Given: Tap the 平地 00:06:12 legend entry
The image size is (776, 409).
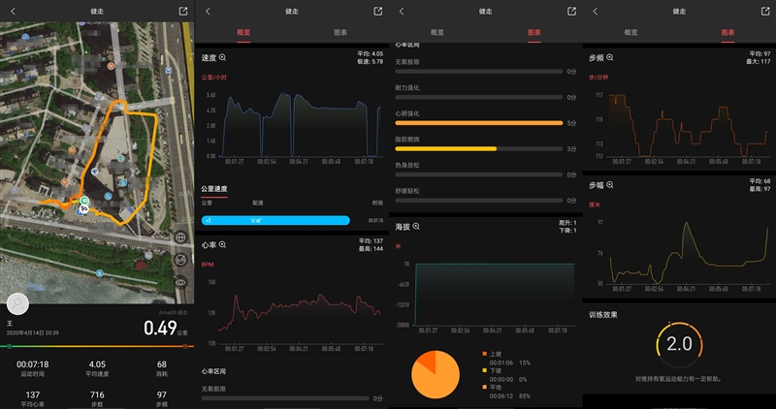Looking at the screenshot, I should [506, 392].
